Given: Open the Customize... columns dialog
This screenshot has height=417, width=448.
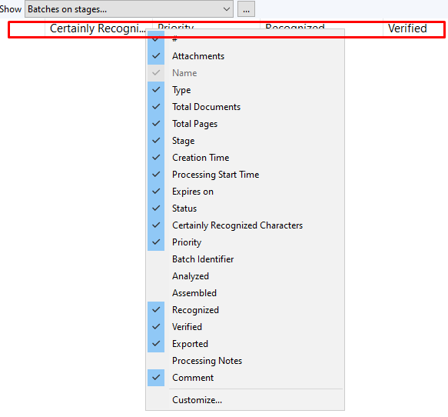Looking at the screenshot, I should (246, 400).
